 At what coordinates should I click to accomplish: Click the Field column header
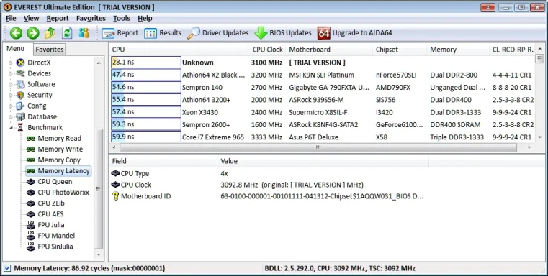tap(163, 161)
